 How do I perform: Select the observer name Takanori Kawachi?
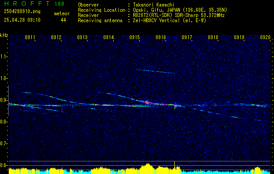click(x=154, y=5)
